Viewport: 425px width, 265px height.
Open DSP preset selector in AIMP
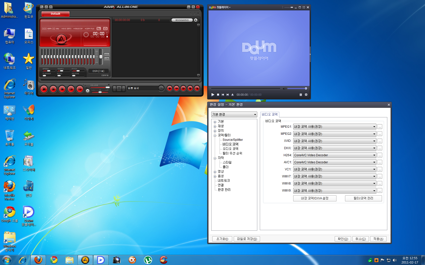[x=98, y=71]
